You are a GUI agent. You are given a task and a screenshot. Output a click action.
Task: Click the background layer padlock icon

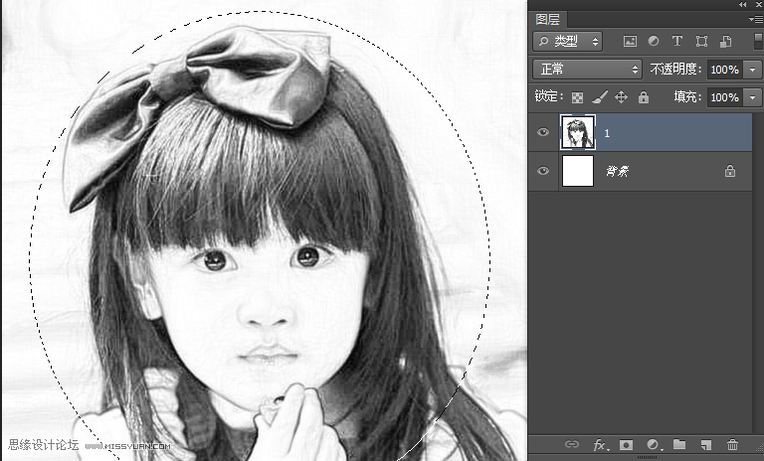coord(729,171)
